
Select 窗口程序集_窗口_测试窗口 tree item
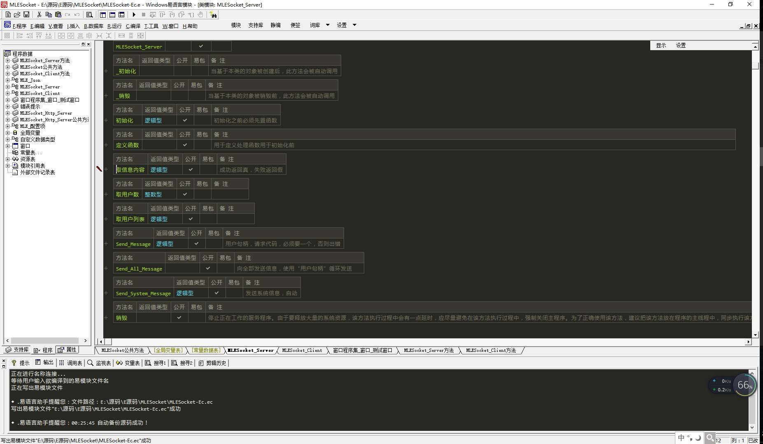tap(50, 100)
